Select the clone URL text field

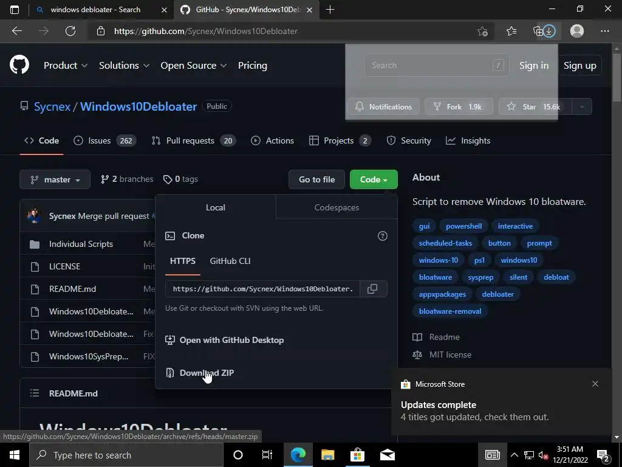pos(262,289)
